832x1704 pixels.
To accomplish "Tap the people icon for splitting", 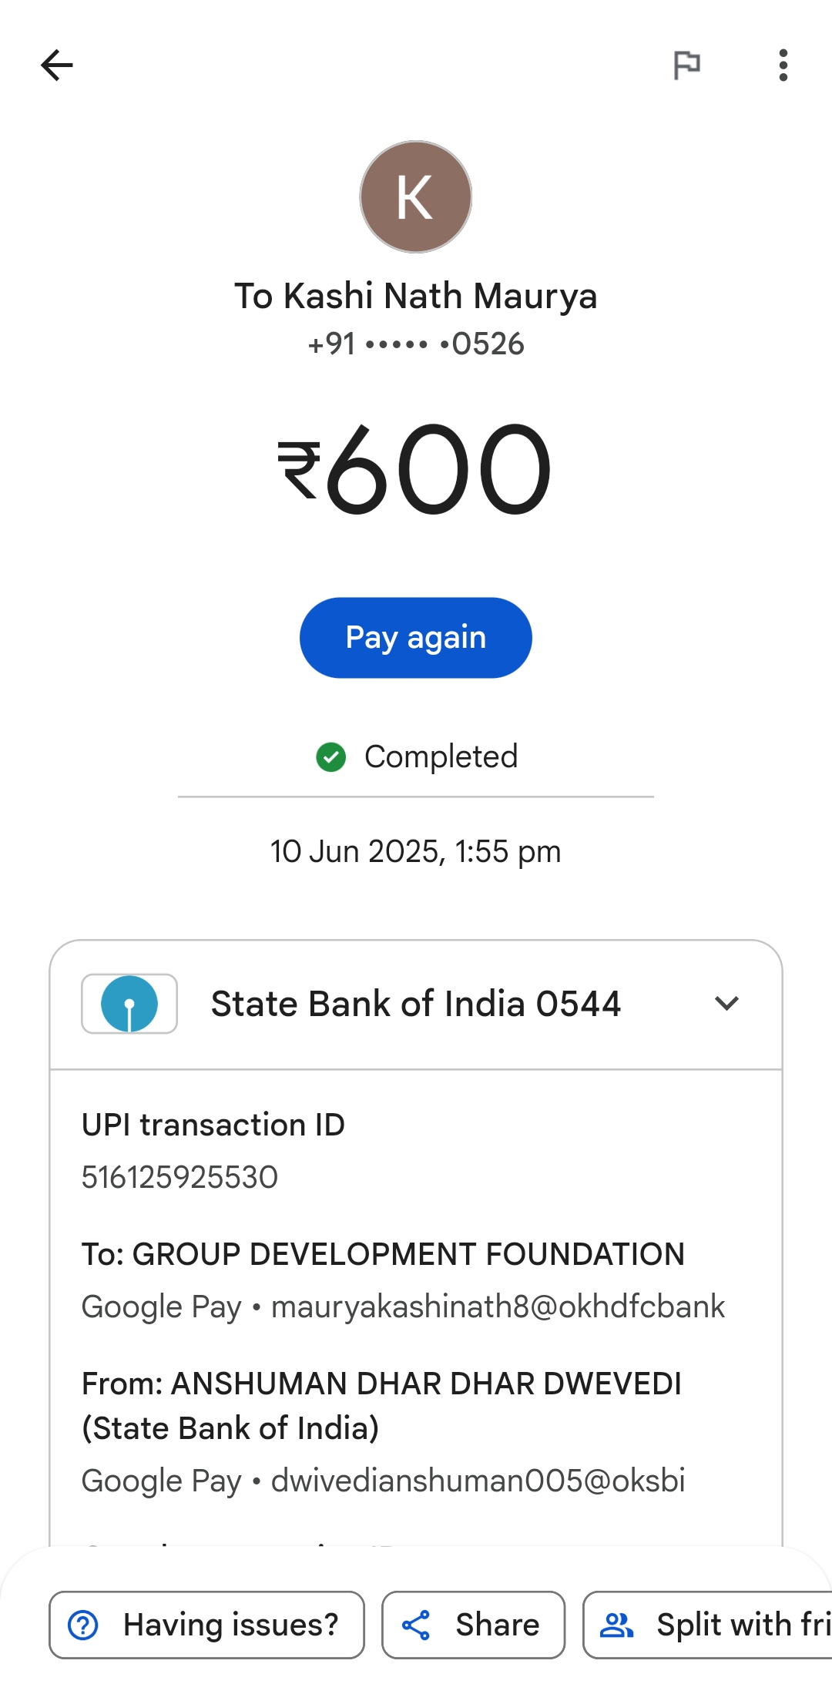I will pos(616,1625).
